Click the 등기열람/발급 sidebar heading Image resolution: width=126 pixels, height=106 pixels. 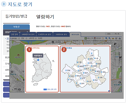(16, 16)
